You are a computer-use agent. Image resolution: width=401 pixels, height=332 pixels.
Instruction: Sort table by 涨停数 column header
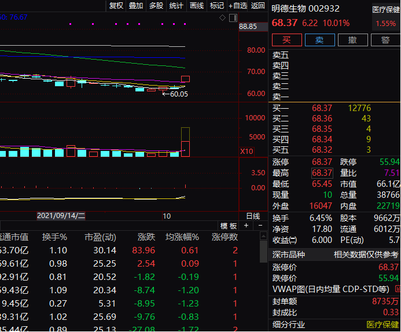point(225,237)
